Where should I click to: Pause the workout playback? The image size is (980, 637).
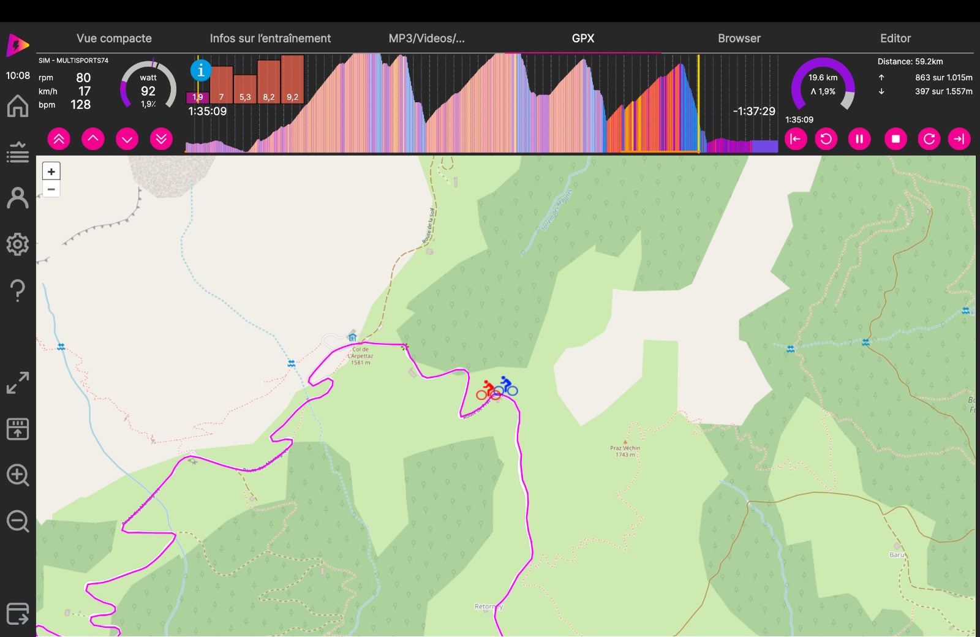click(x=859, y=139)
